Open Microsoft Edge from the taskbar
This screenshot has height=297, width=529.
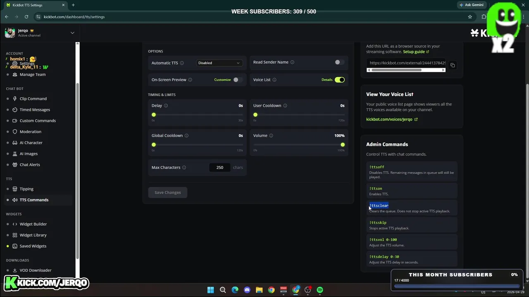235,290
